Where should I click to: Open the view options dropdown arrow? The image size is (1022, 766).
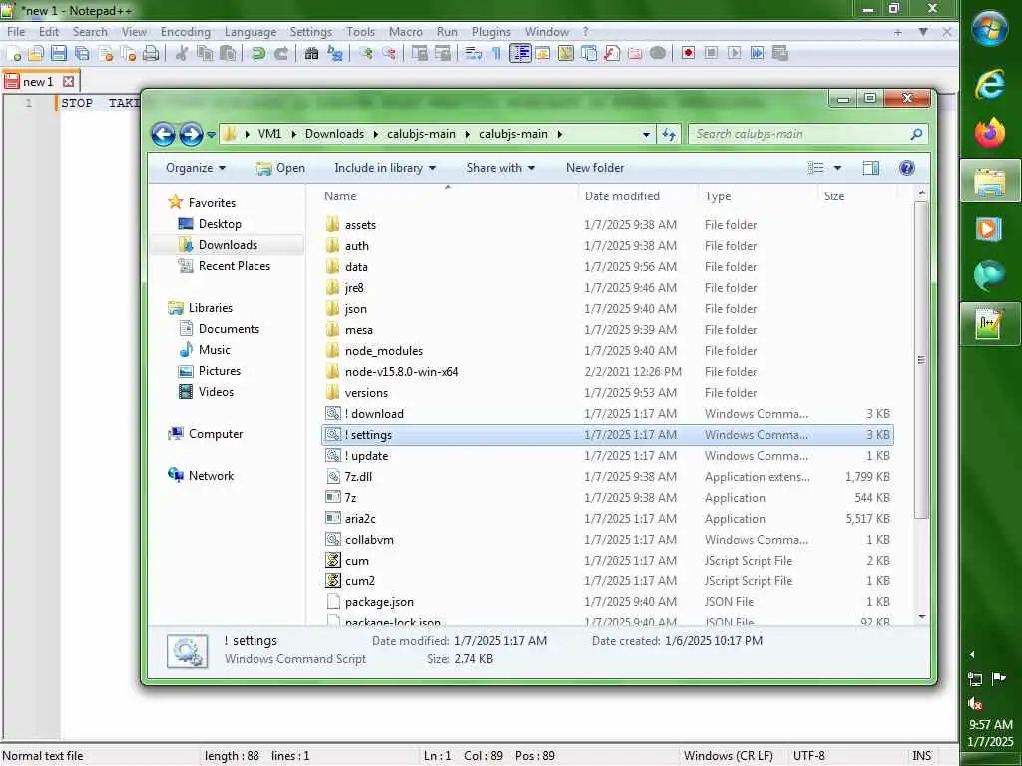coord(838,168)
